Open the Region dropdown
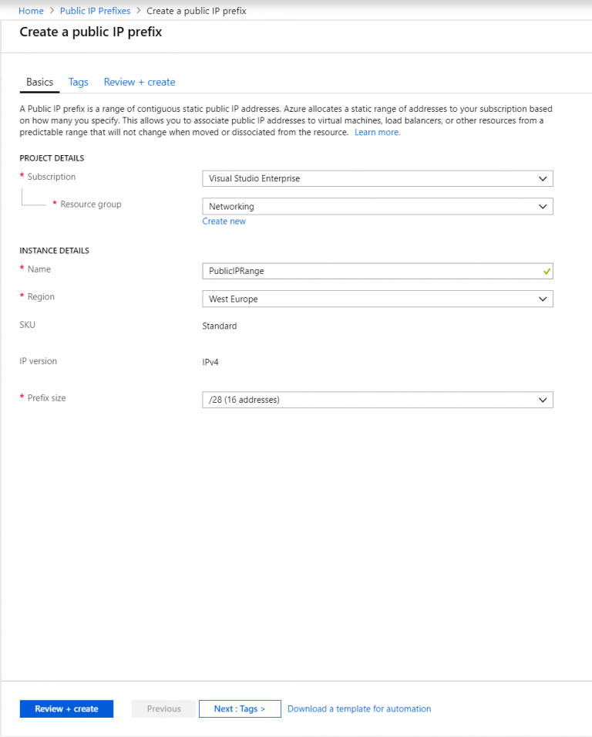Screen dimensions: 592x737 click(x=377, y=299)
